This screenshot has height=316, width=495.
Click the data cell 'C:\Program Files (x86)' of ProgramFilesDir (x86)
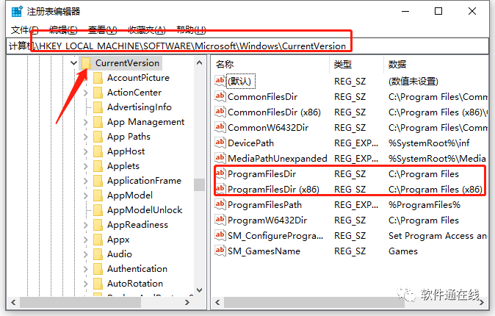tap(436, 190)
